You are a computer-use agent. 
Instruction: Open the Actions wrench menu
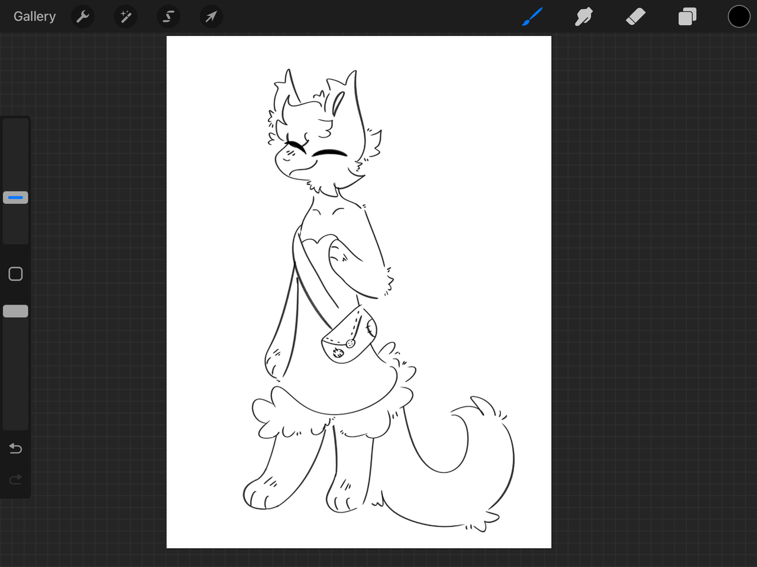[x=83, y=17]
